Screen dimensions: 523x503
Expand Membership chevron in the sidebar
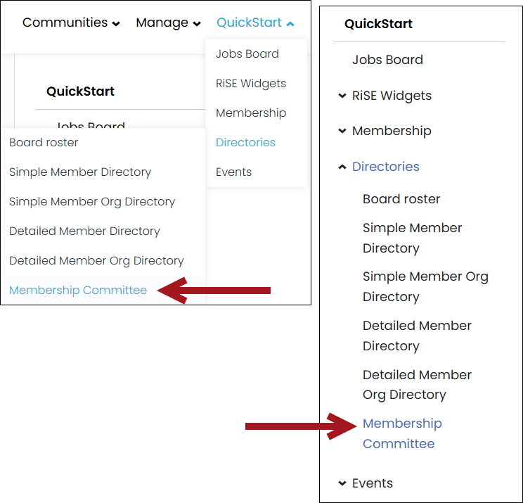point(342,132)
